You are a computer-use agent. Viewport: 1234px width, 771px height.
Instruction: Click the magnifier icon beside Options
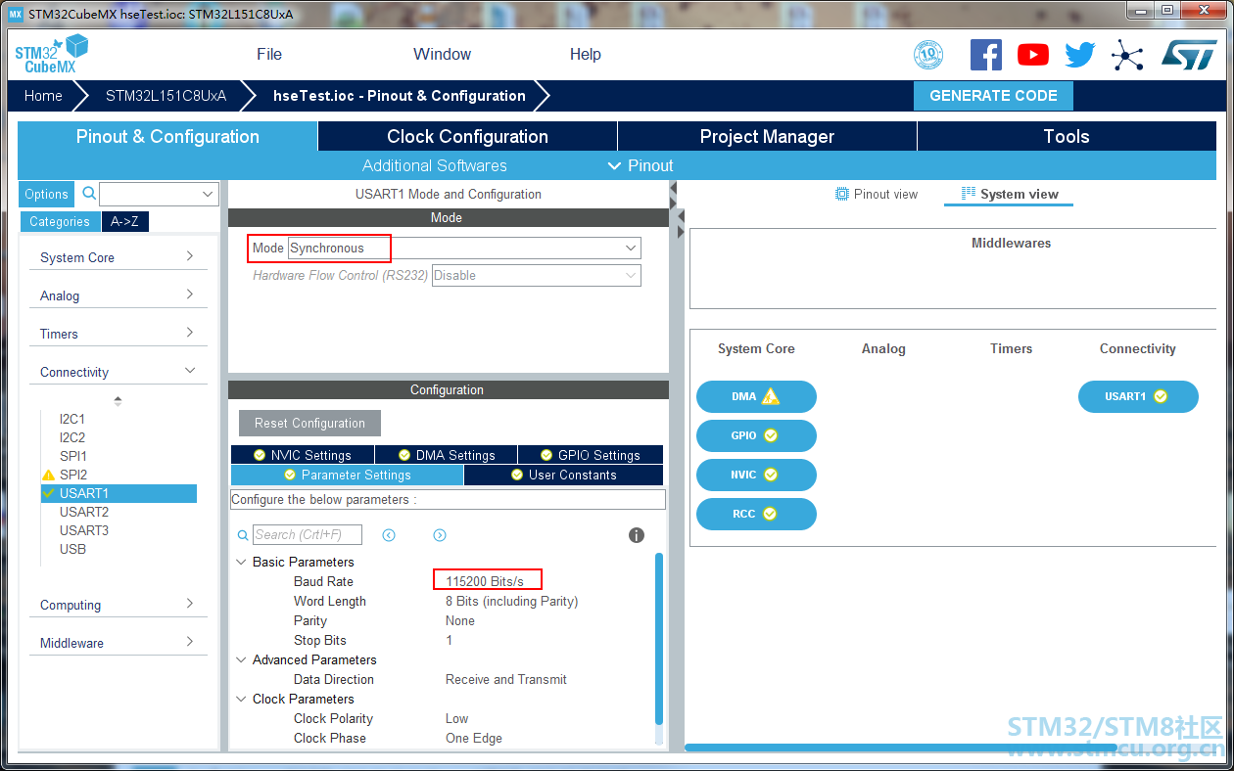[88, 194]
